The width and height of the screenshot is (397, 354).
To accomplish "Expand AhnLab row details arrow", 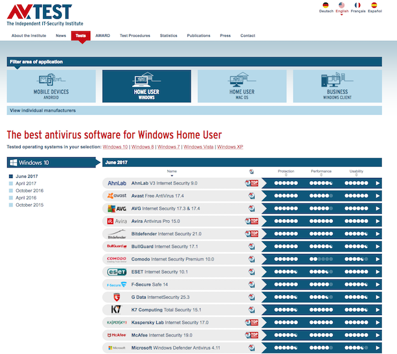I will (377, 183).
